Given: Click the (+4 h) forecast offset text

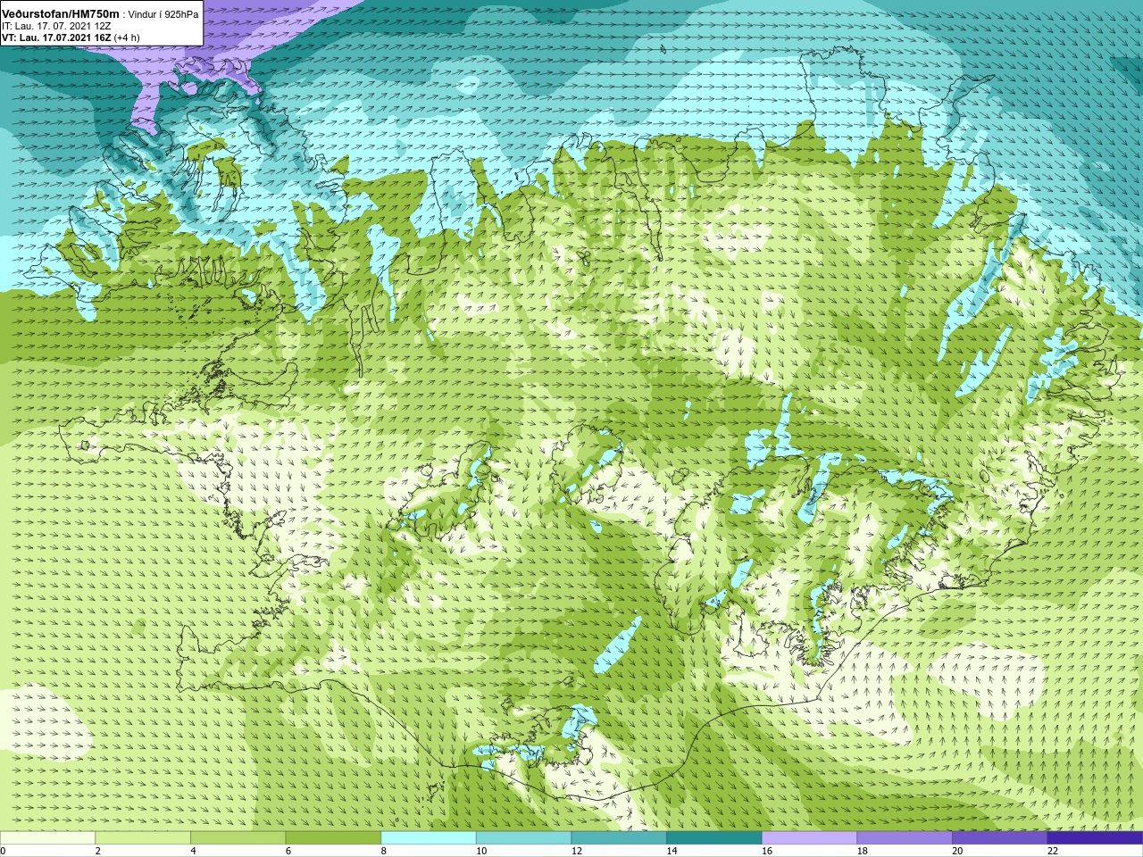Looking at the screenshot, I should [x=128, y=37].
